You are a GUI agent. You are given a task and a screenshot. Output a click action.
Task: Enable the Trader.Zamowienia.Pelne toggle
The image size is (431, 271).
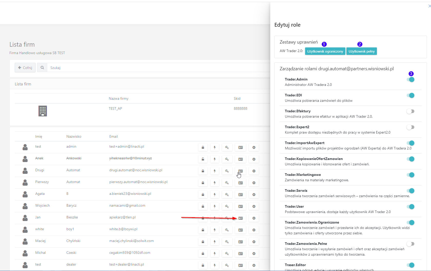pos(410,244)
